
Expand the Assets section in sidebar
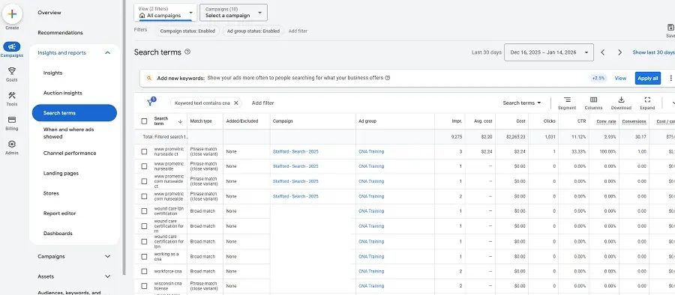click(x=107, y=276)
